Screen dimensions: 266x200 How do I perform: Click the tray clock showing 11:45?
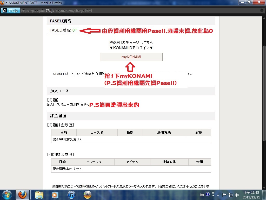click(251, 195)
